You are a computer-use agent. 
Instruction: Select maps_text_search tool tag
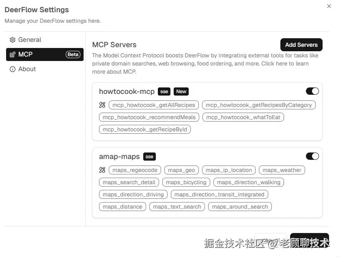[x=177, y=207]
